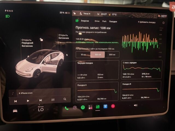Unlock the car using the padlock above it

(x=41, y=39)
